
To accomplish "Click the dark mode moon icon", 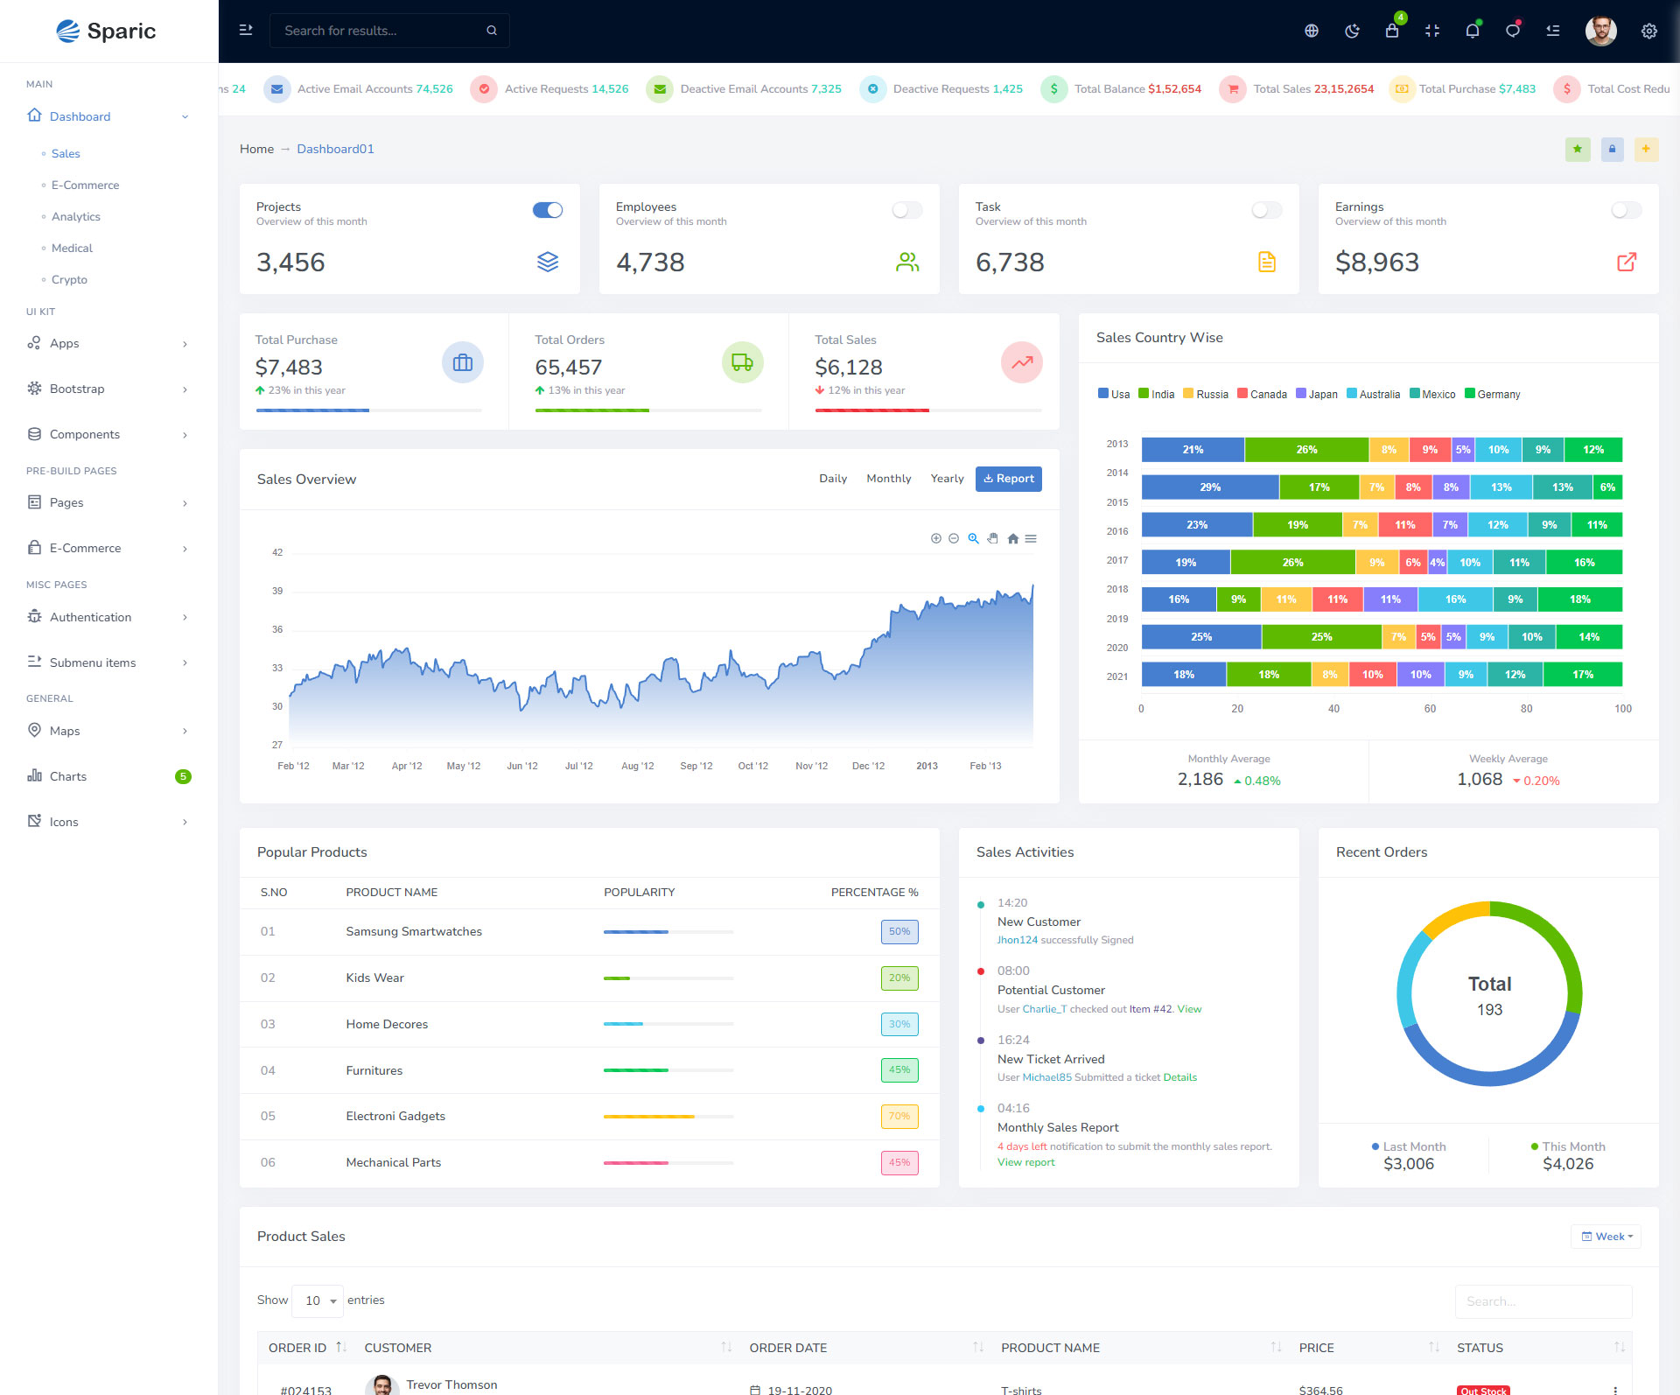I will [1352, 31].
